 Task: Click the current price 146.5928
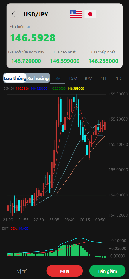(33, 38)
